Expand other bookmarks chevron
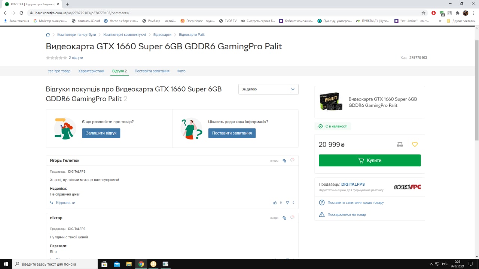479x269 pixels. [x=440, y=21]
